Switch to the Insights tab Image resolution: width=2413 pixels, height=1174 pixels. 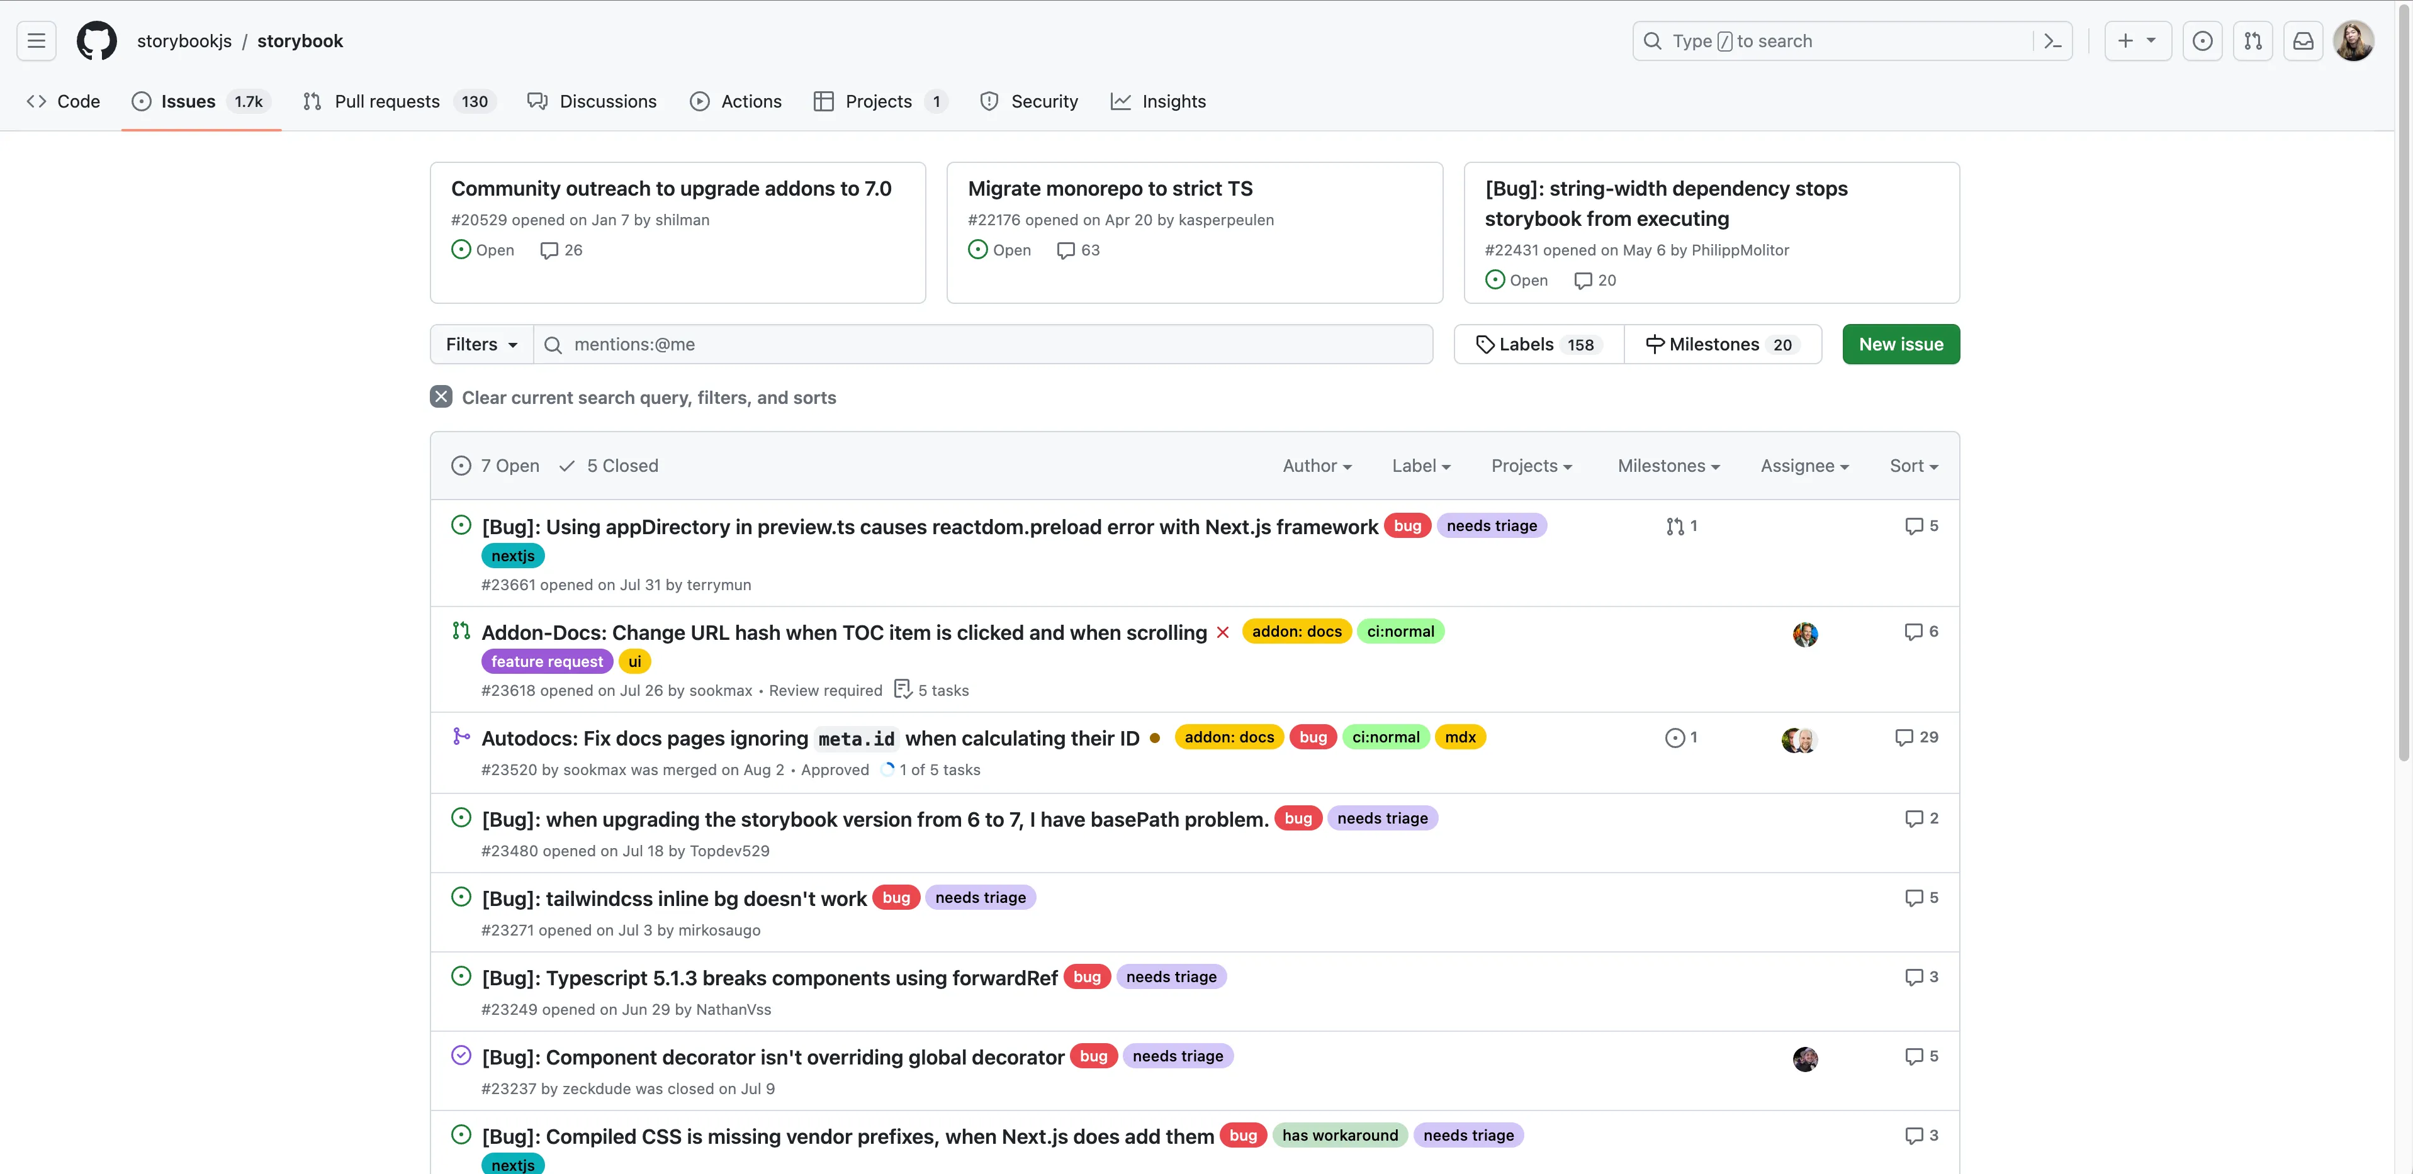coord(1159,101)
